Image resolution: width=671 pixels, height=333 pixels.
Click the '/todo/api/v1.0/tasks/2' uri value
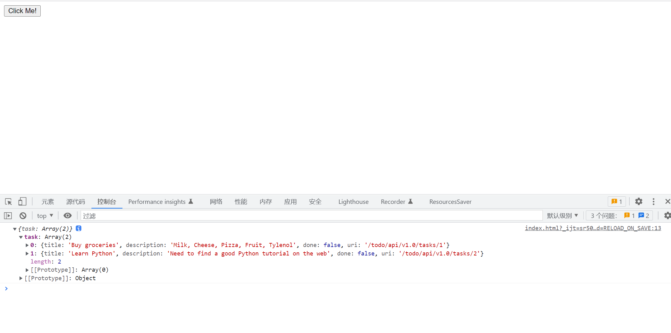point(439,254)
